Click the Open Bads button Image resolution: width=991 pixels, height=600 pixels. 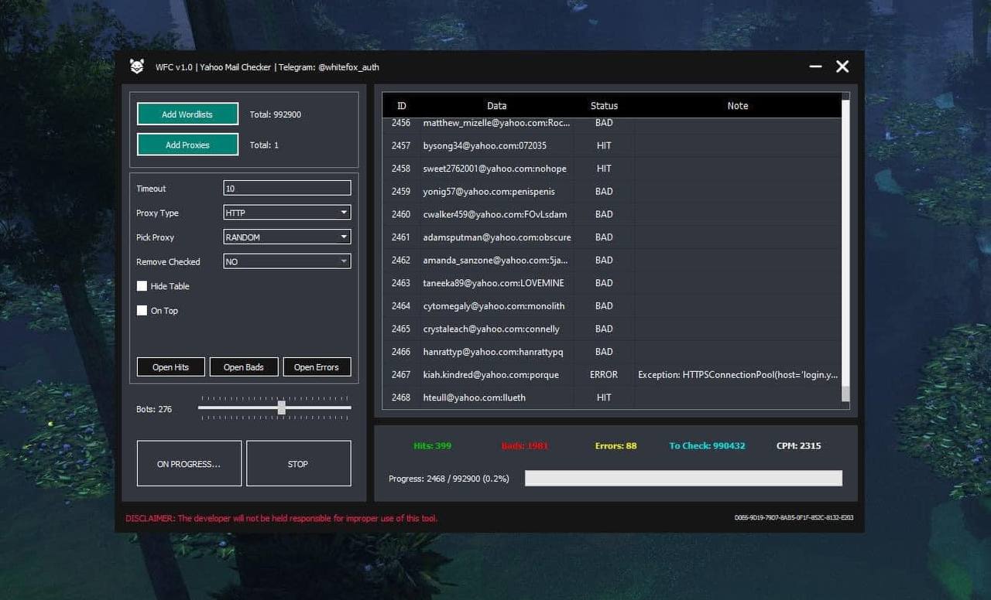click(244, 367)
